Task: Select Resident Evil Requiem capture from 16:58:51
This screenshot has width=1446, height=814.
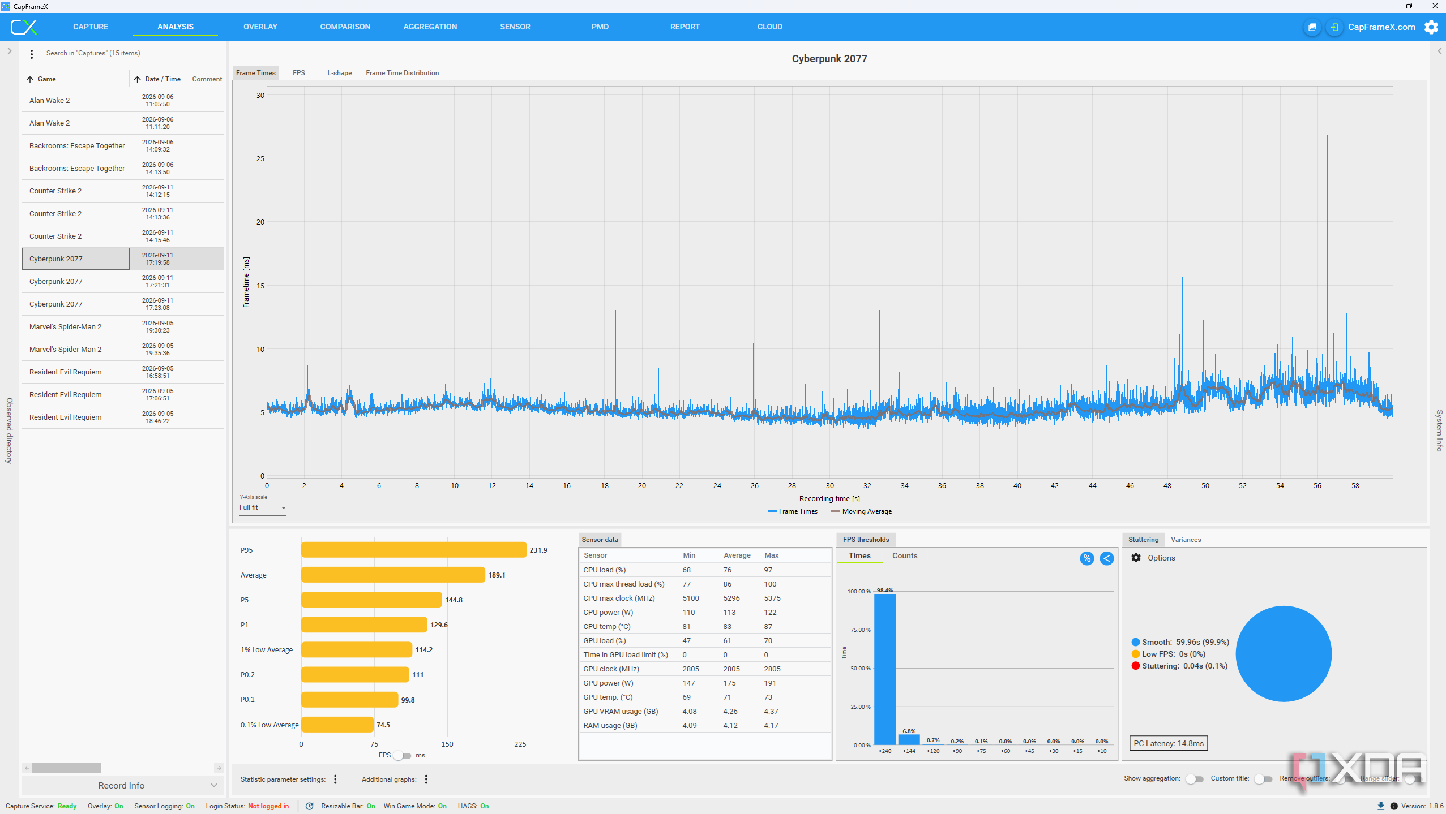Action: 123,372
